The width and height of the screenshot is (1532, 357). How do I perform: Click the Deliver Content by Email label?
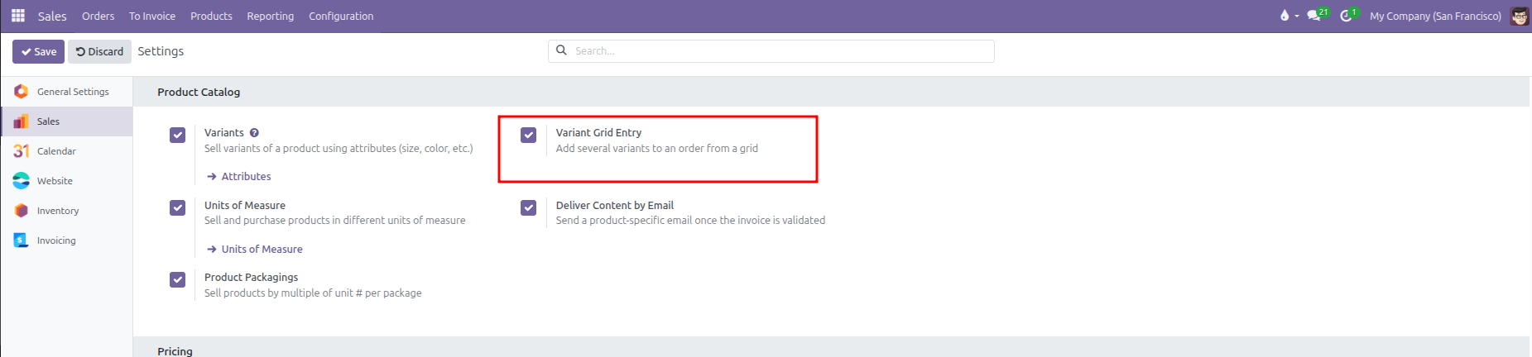point(615,205)
